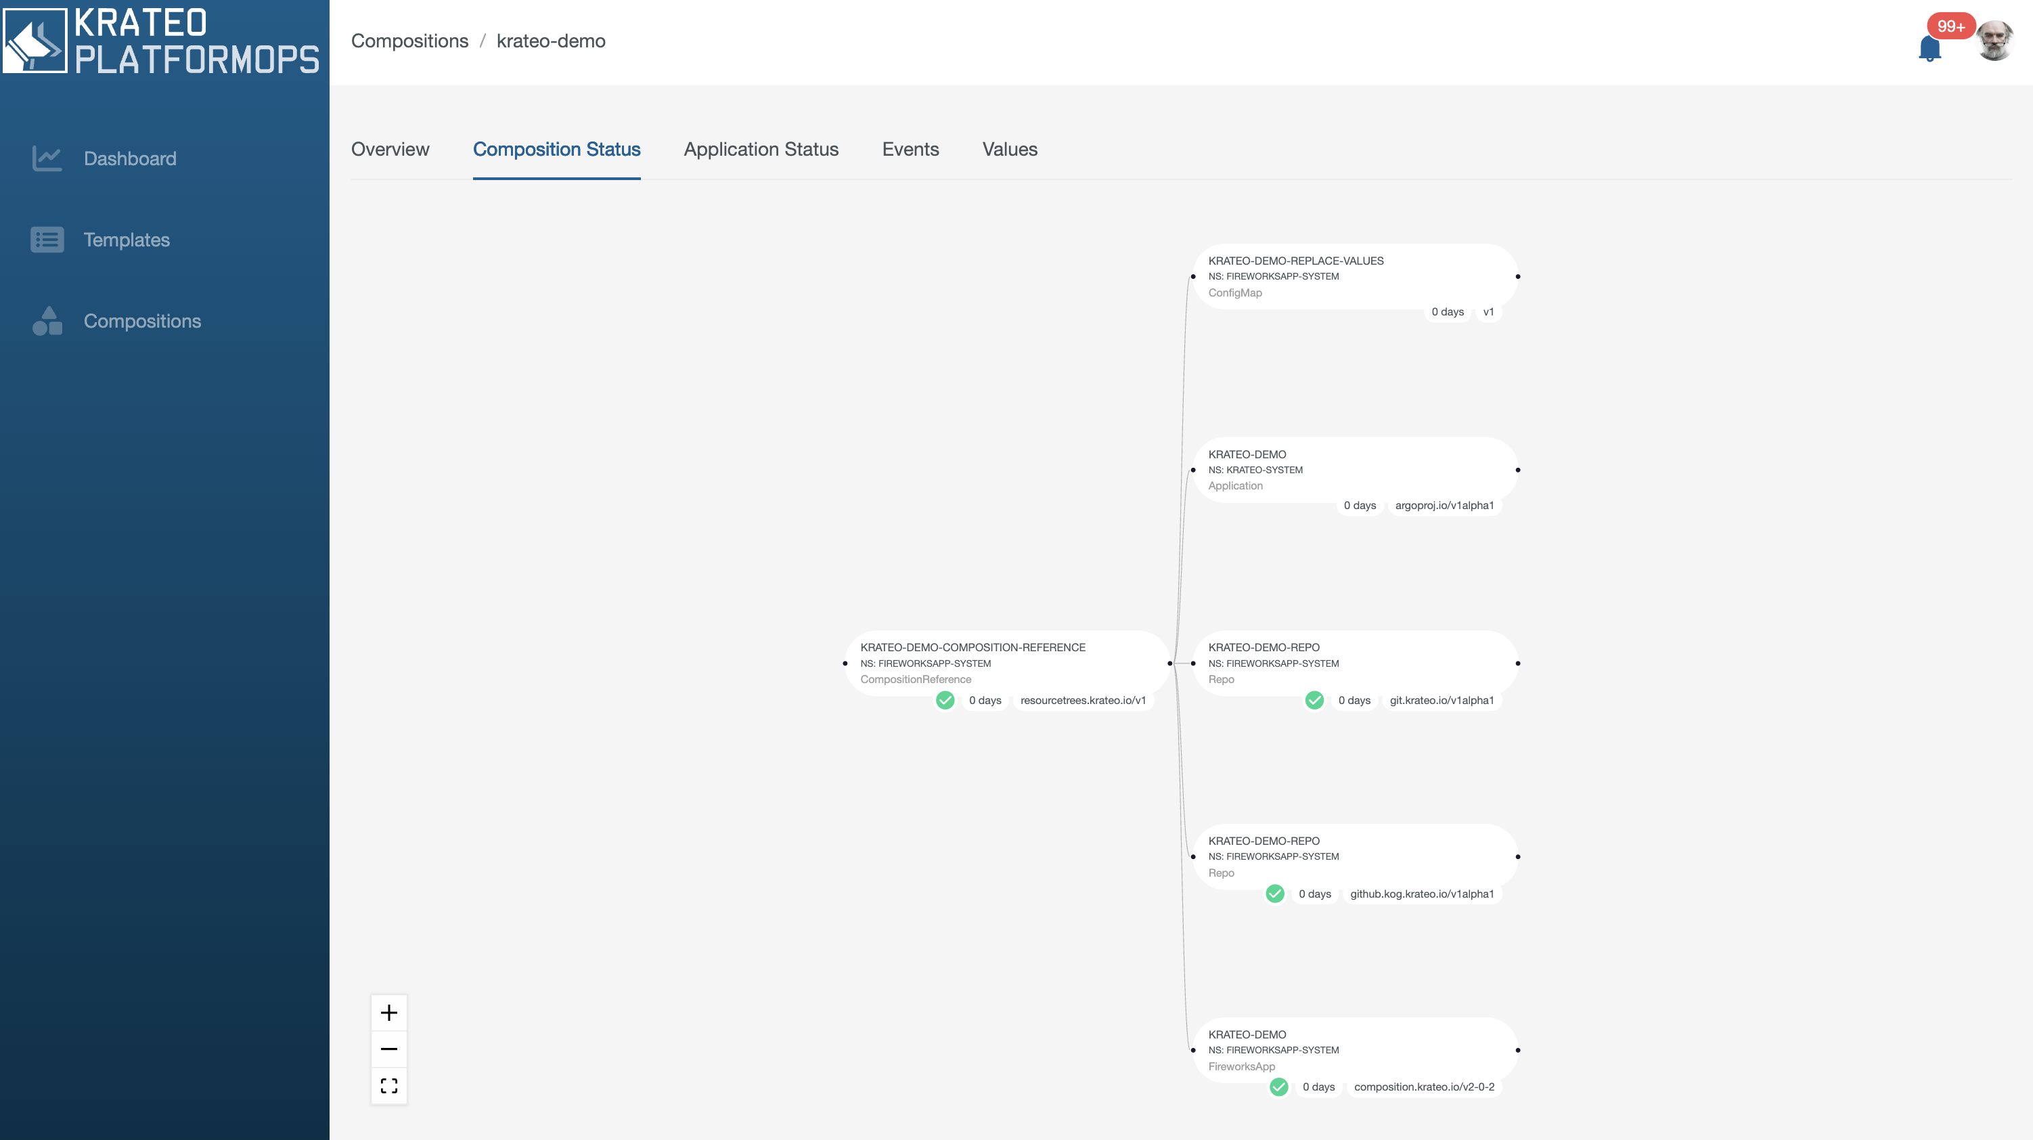Click 0 days tag on CompositionReference node

point(985,700)
